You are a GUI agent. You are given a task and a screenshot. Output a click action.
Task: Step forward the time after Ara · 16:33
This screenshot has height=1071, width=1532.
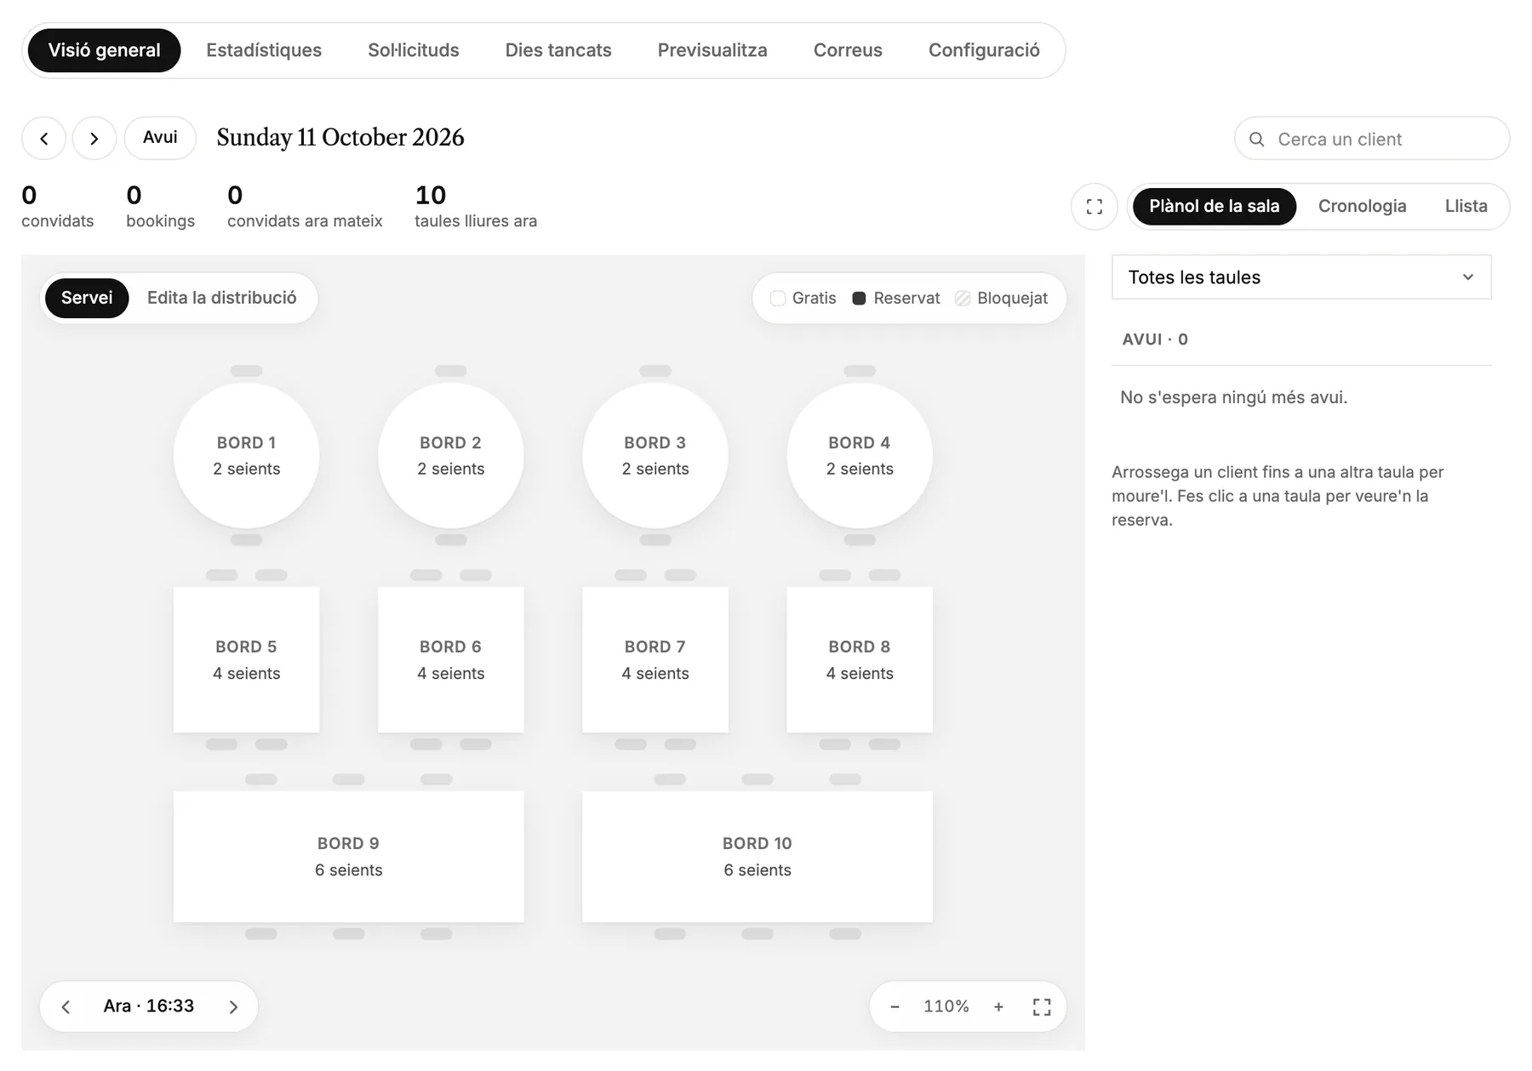(233, 1007)
